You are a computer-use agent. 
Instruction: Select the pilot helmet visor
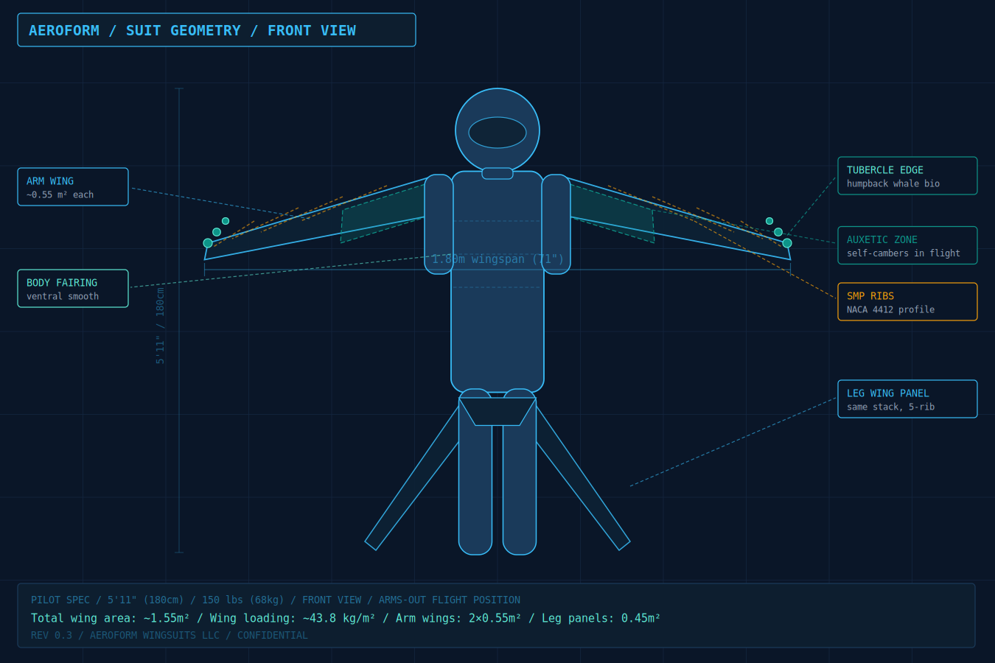(497, 133)
